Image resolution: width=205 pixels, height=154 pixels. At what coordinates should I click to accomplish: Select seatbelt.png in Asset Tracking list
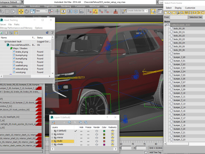point(21,65)
